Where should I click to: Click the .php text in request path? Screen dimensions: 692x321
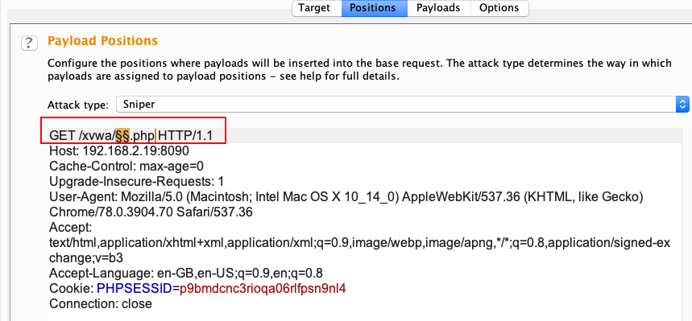point(143,135)
